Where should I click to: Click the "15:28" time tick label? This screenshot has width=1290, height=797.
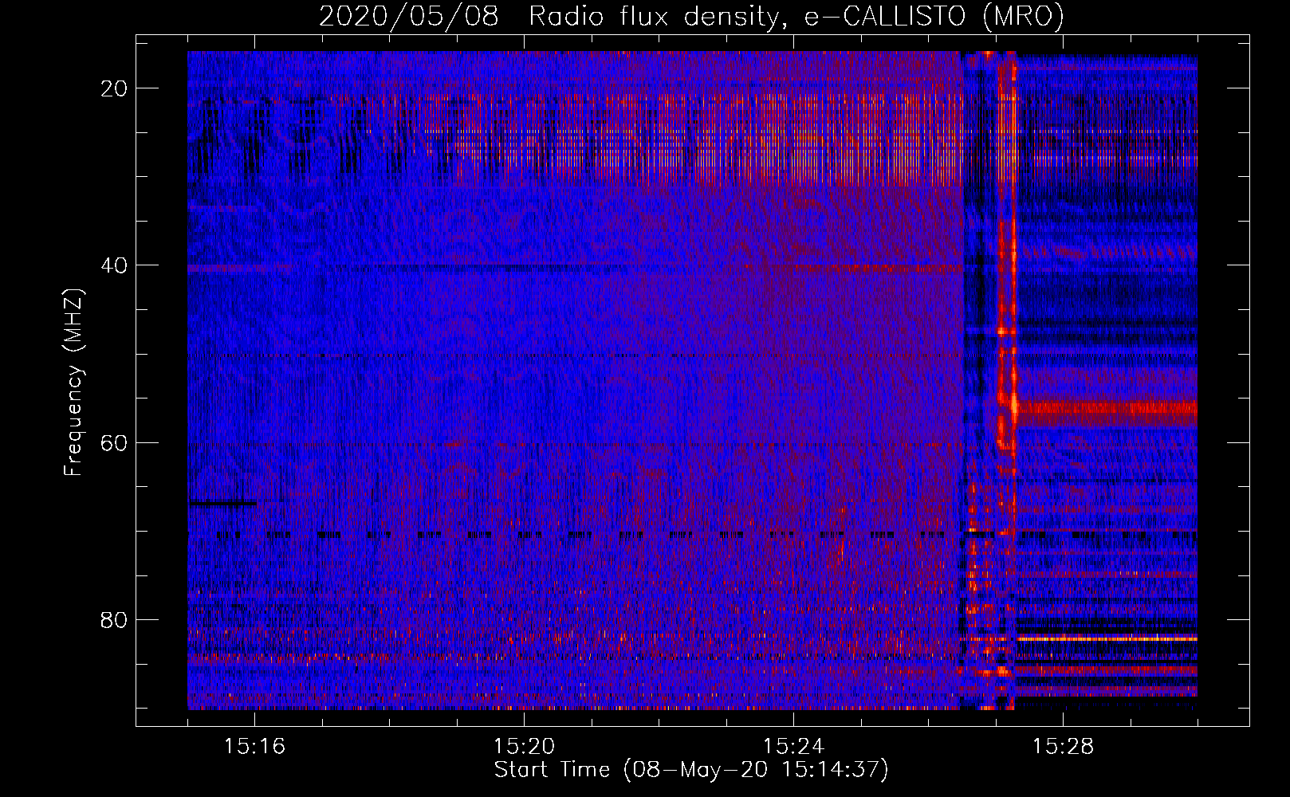tap(1064, 746)
